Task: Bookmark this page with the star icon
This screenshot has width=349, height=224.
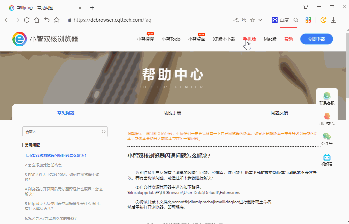Action: (x=252, y=20)
